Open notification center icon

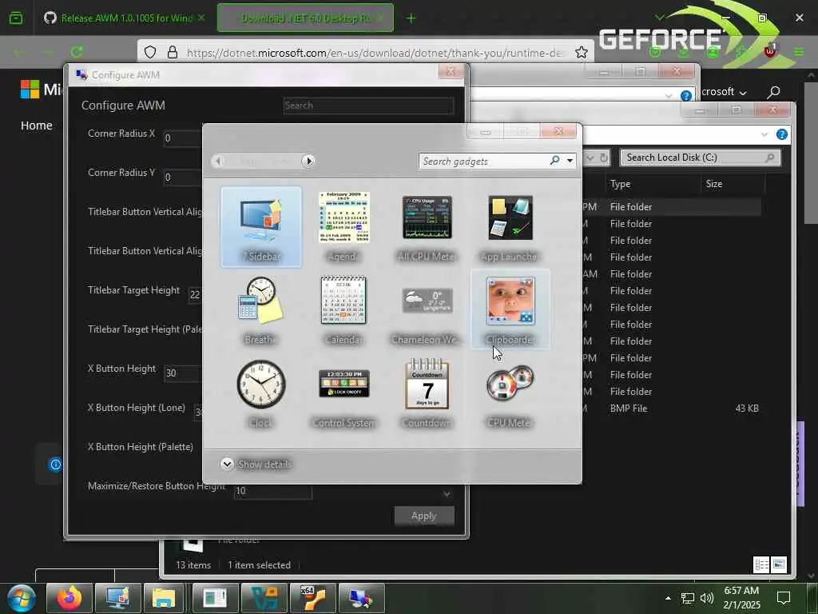tap(784, 598)
